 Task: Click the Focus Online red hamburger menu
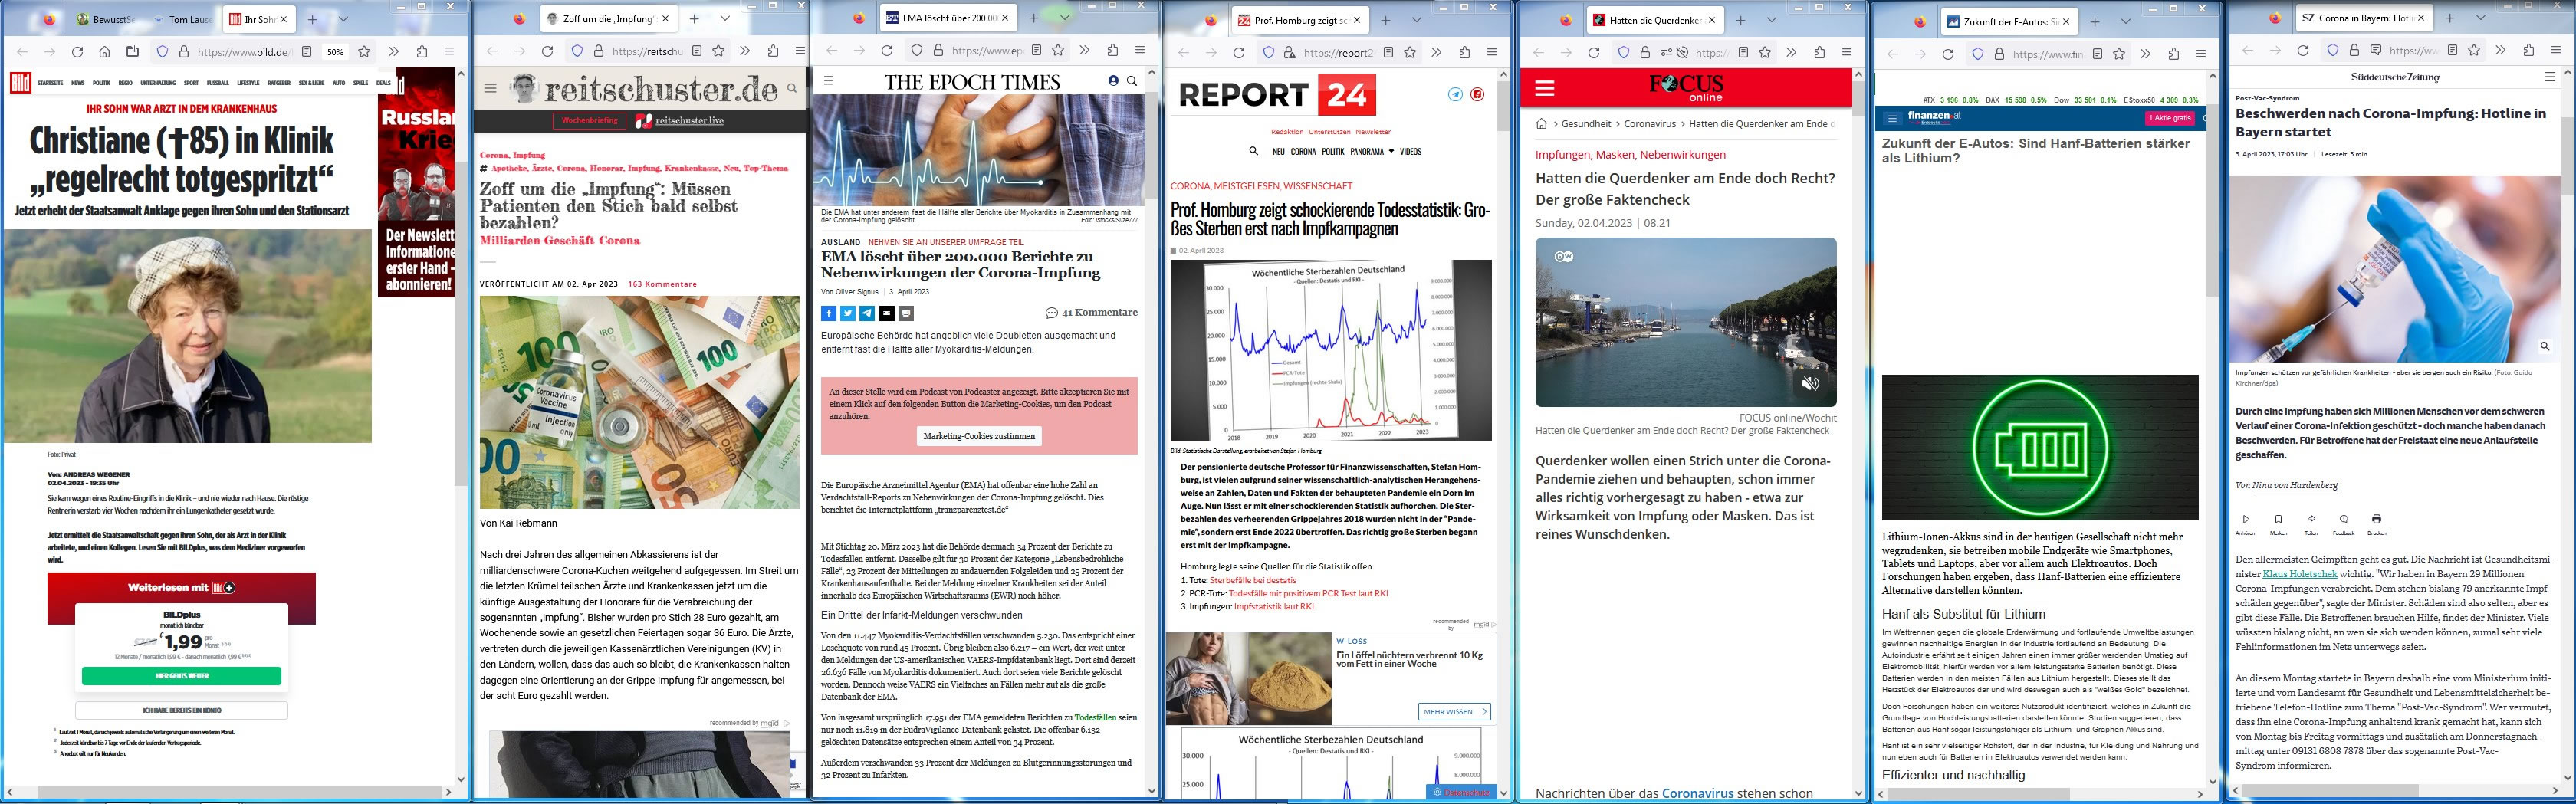coord(1545,89)
